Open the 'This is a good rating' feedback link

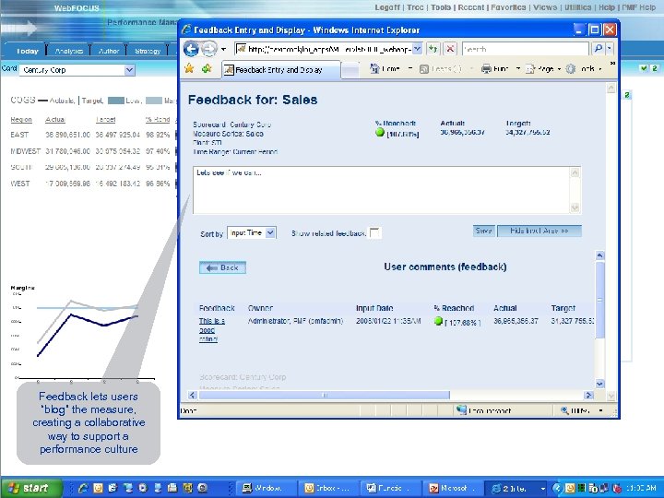(211, 330)
